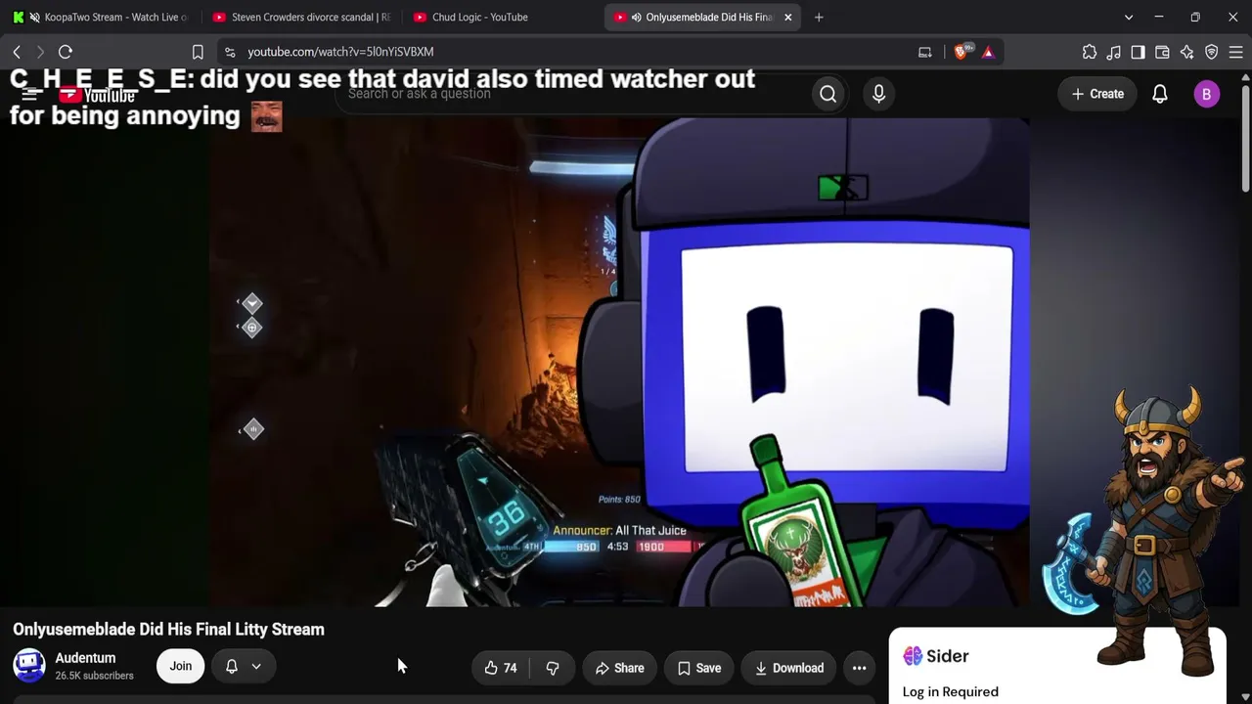The image size is (1252, 704).
Task: Open the tab search dropdown arrow
Action: (1128, 17)
